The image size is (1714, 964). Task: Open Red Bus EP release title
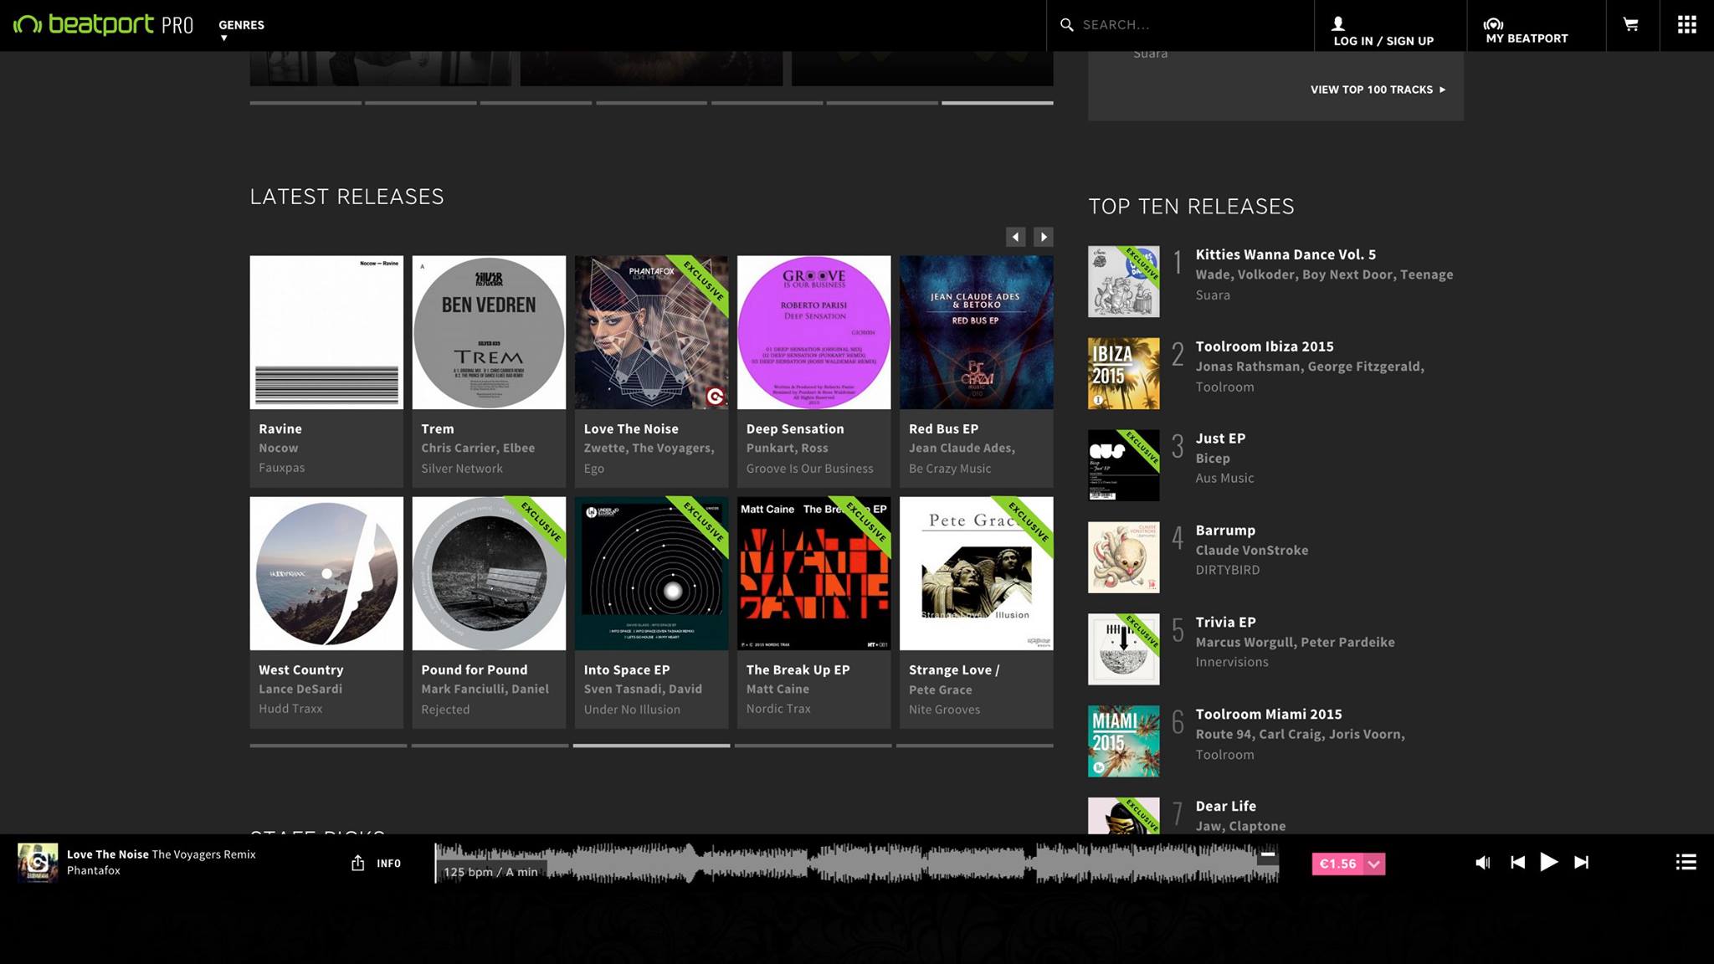point(943,428)
